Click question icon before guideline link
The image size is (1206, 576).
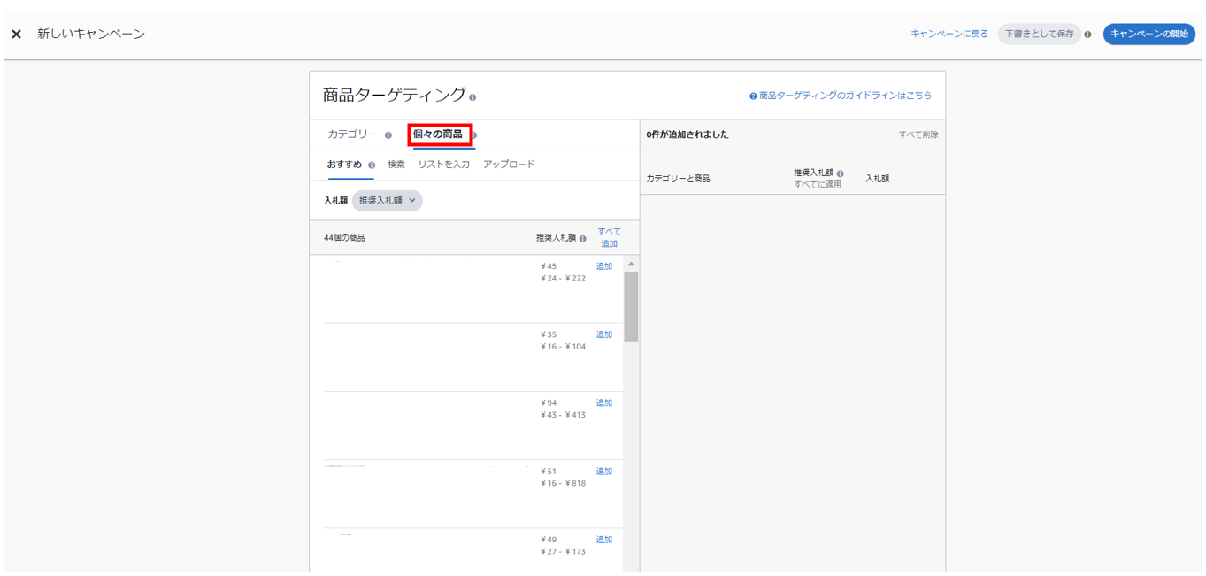tap(753, 96)
